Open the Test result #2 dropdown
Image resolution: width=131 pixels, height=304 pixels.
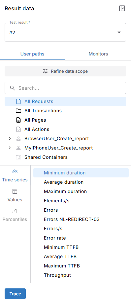tap(65, 32)
